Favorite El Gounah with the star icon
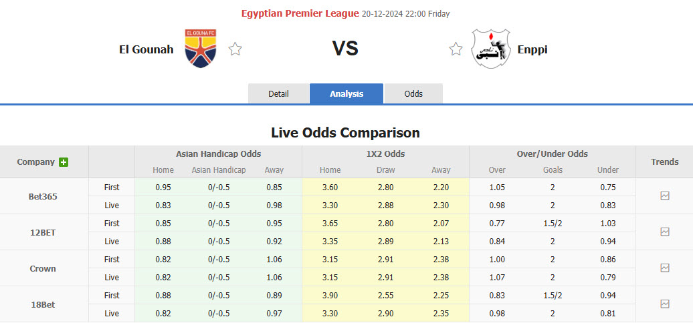The height and width of the screenshot is (323, 693). (235, 49)
